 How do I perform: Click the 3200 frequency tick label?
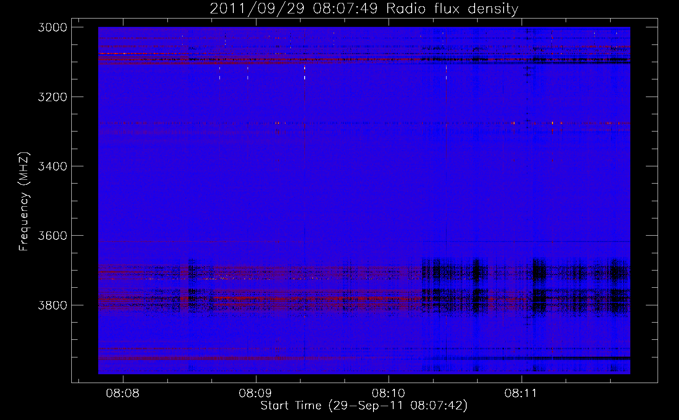[52, 97]
